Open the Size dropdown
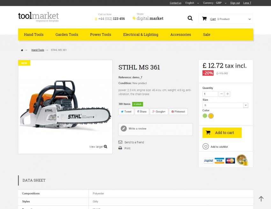 [x=225, y=105]
